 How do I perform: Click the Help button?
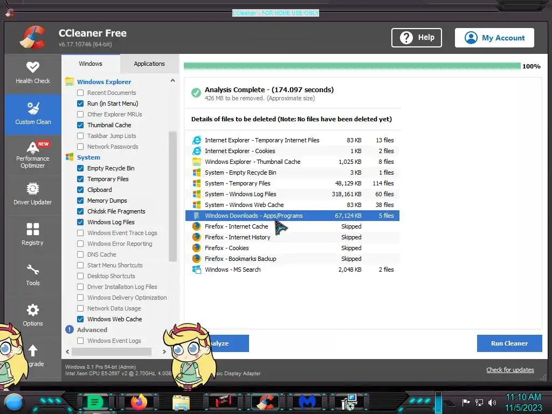417,38
